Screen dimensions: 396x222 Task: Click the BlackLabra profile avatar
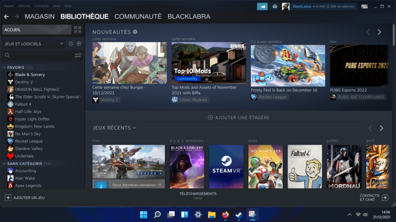(x=286, y=7)
